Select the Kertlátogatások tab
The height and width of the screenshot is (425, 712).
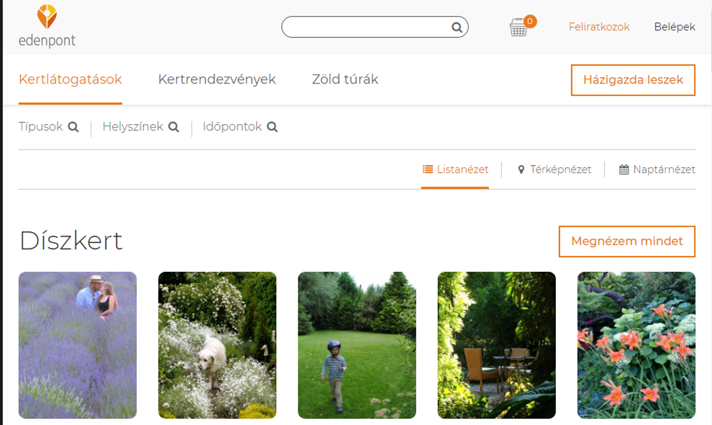[x=70, y=80]
